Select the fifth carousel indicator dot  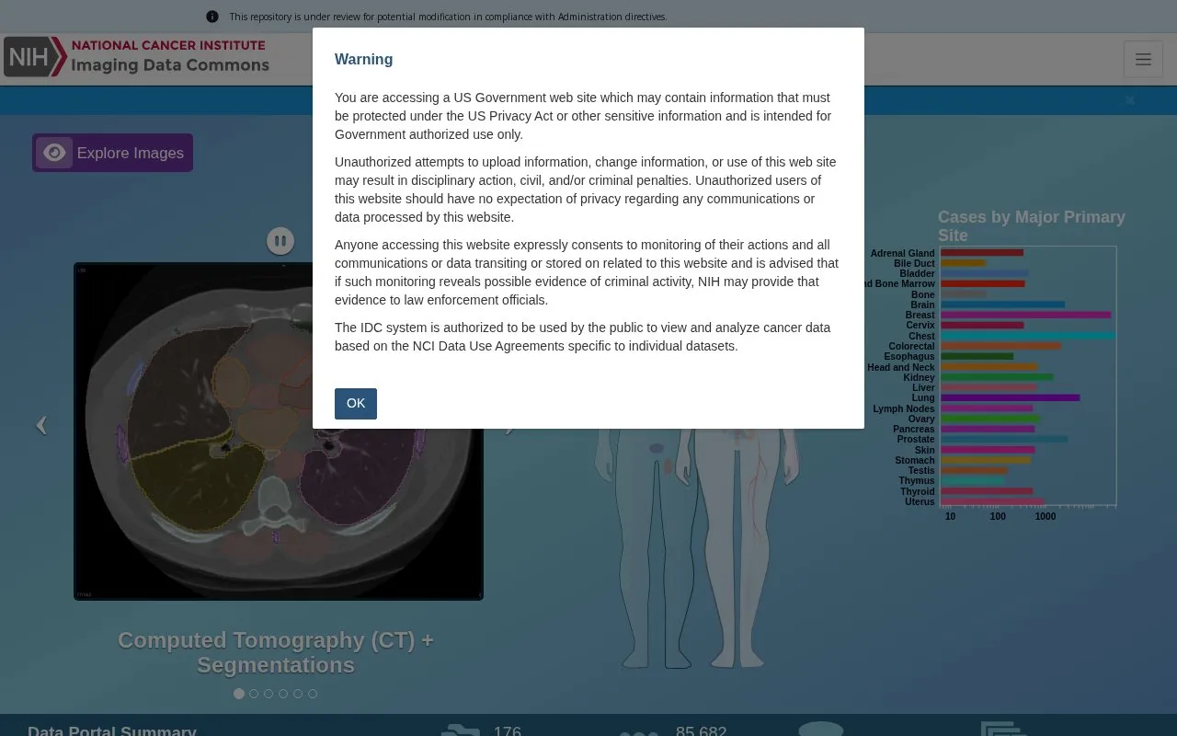pos(298,694)
